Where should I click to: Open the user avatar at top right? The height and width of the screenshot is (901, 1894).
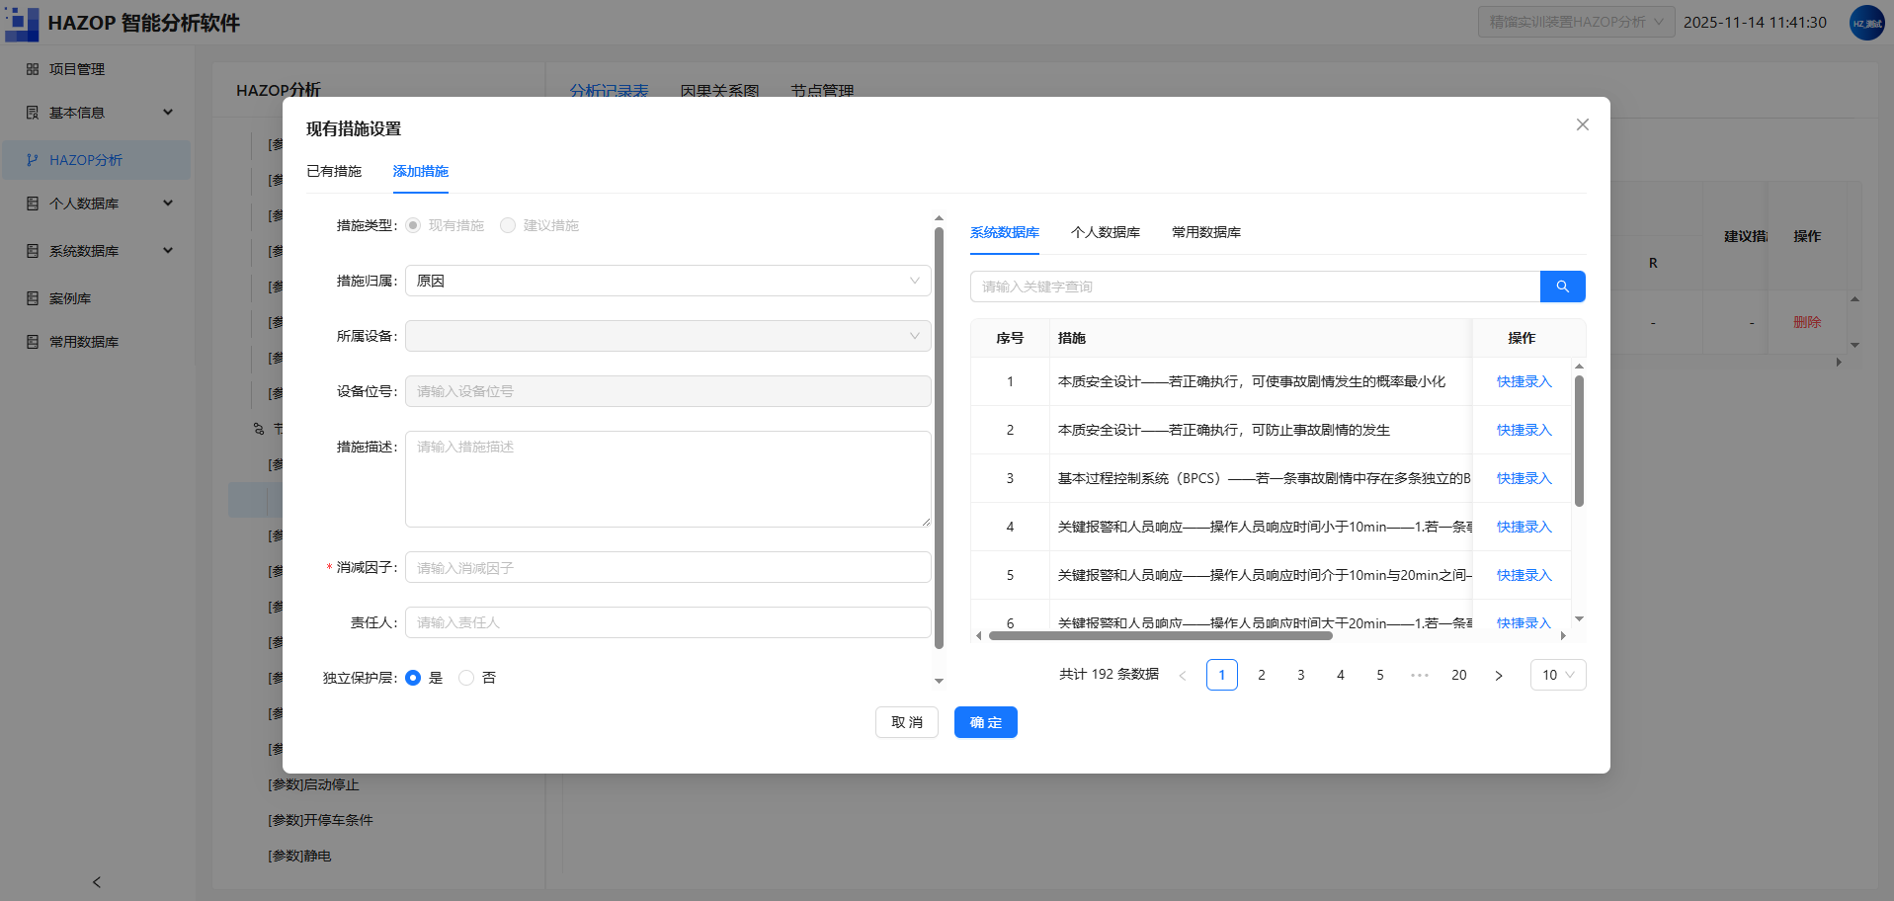tap(1866, 23)
